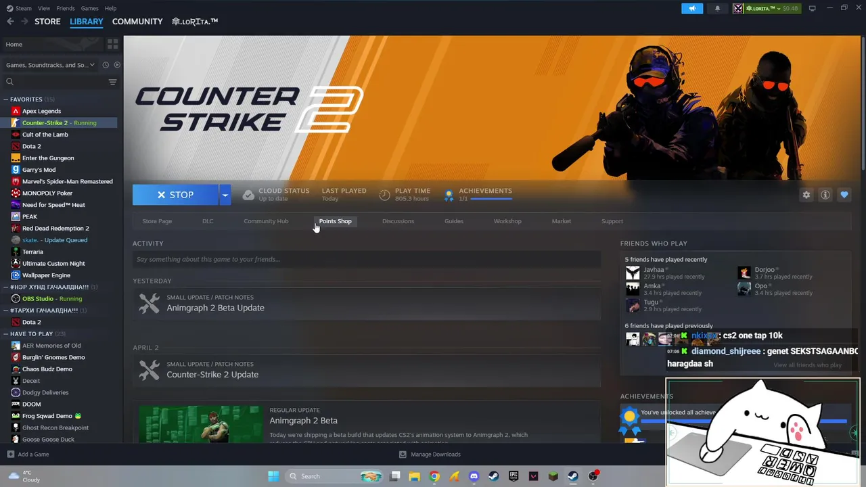The image size is (866, 487).
Task: Open the Help menu
Action: pyautogui.click(x=110, y=8)
